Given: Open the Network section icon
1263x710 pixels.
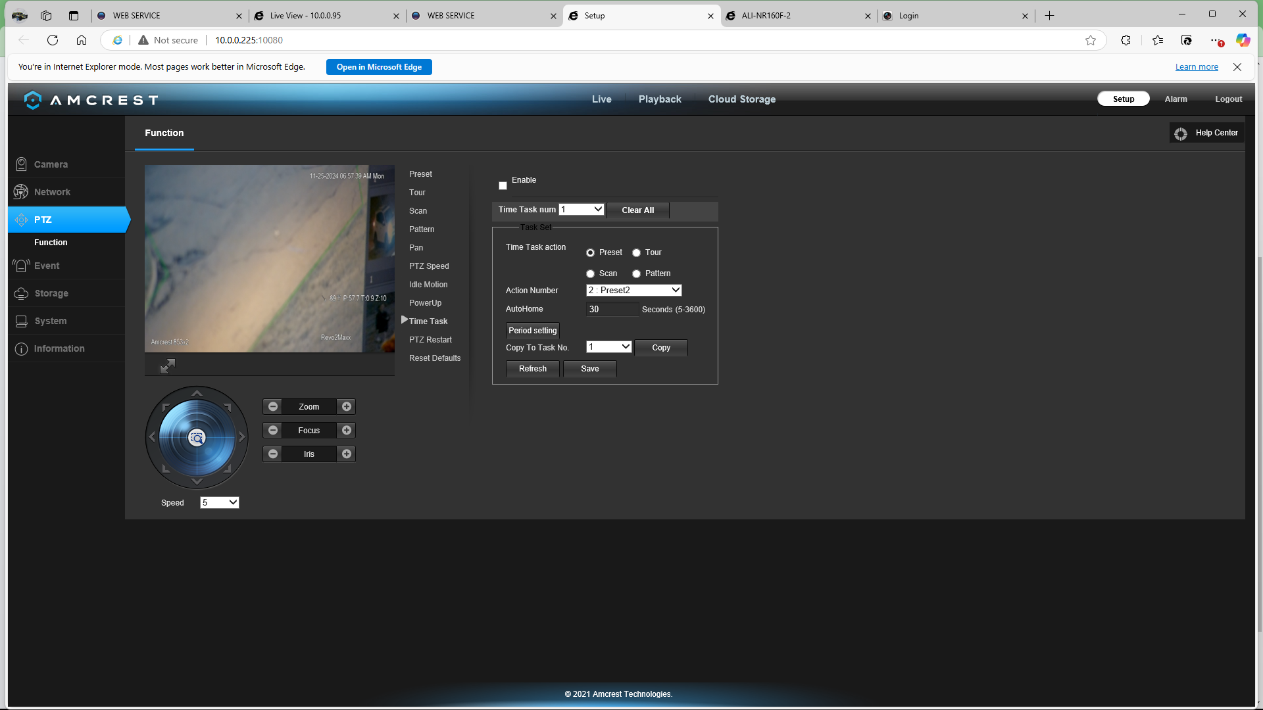Looking at the screenshot, I should pyautogui.click(x=21, y=192).
